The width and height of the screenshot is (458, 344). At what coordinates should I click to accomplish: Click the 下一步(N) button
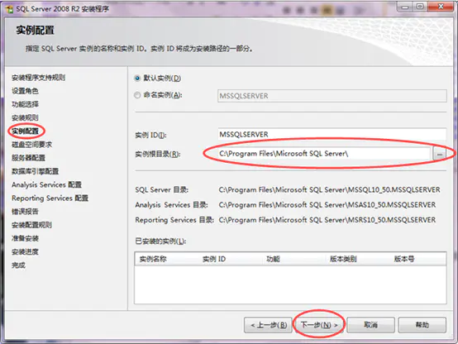point(319,325)
